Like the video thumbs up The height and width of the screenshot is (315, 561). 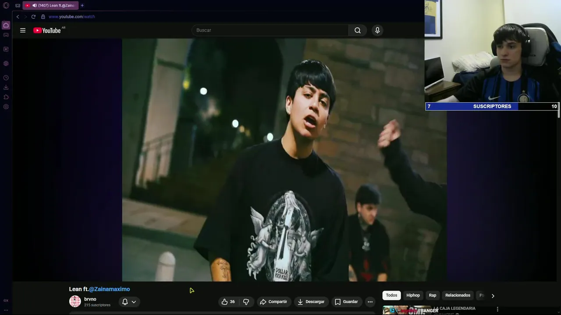[x=228, y=302]
